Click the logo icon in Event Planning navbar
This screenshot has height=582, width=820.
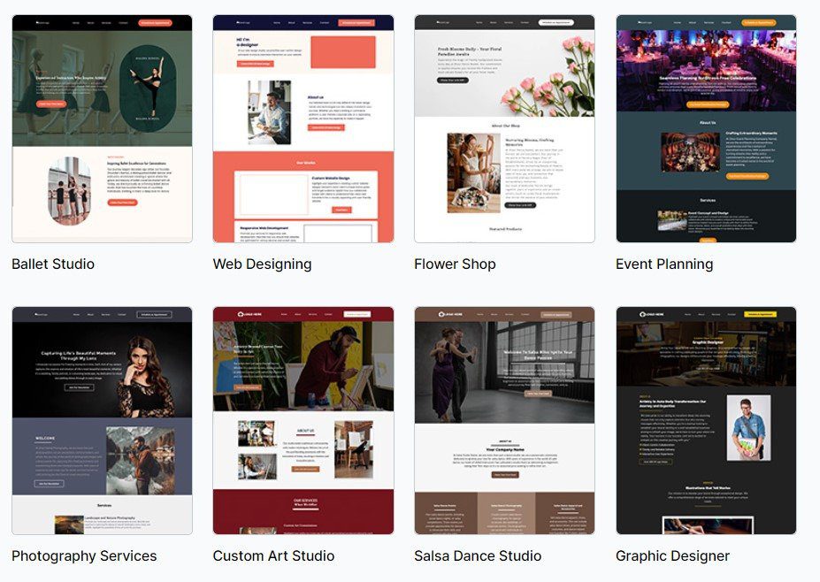[x=639, y=21]
